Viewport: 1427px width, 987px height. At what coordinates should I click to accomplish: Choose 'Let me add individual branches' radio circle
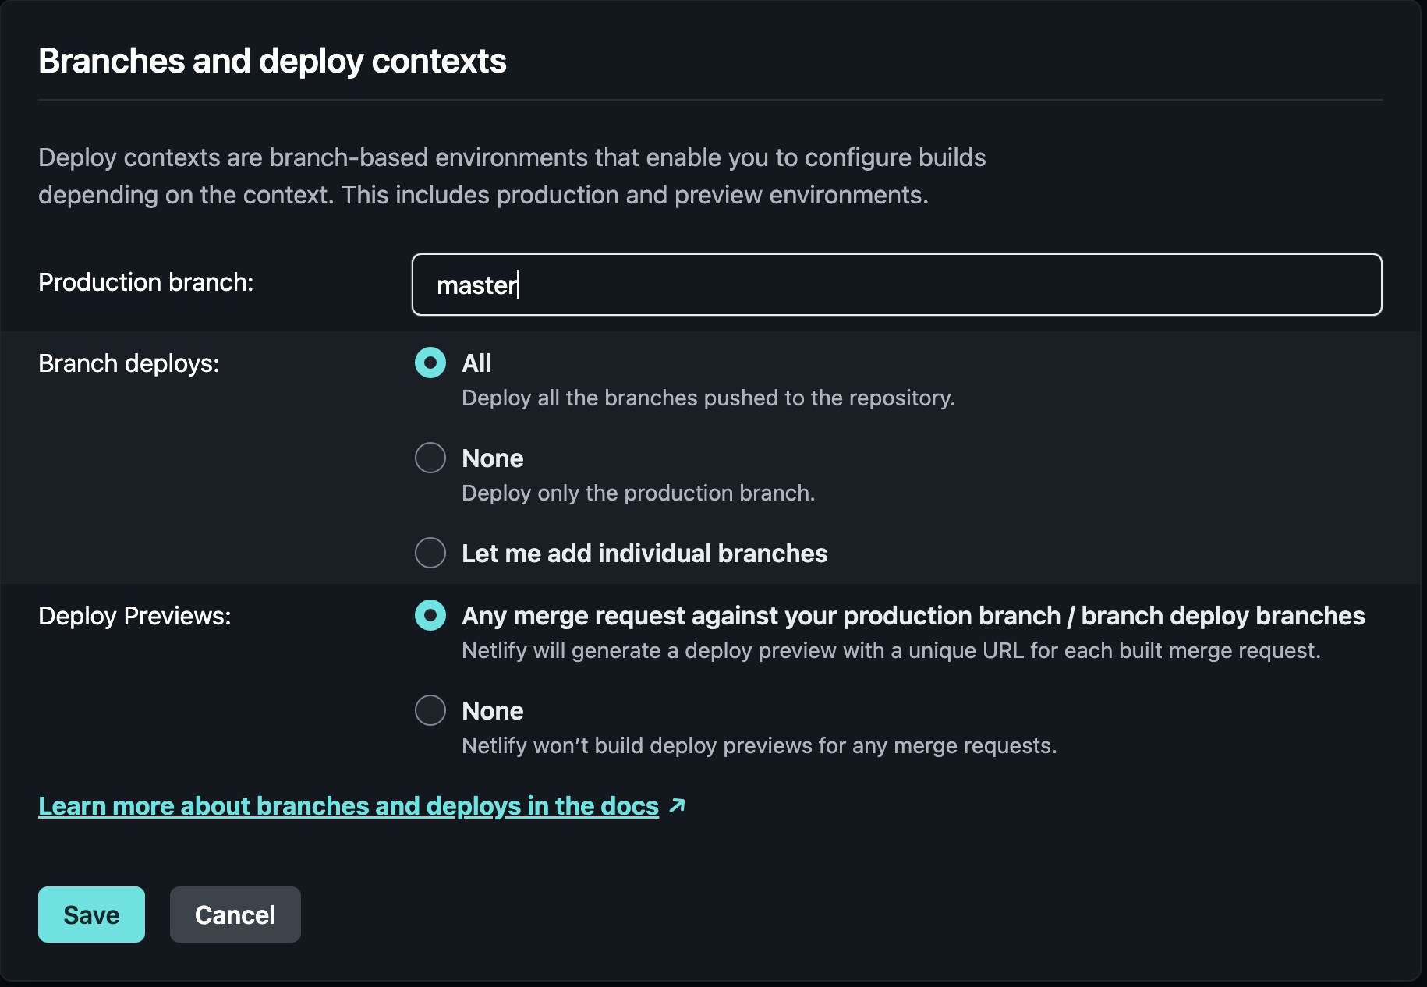coord(430,553)
